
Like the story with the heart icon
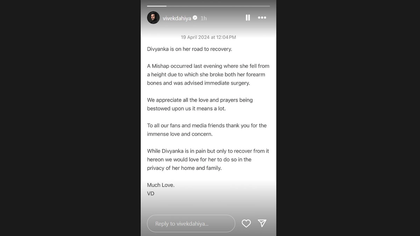246,223
